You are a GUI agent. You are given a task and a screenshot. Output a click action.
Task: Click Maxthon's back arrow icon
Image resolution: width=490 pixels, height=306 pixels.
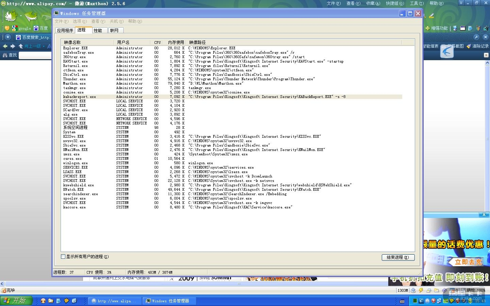point(5,46)
